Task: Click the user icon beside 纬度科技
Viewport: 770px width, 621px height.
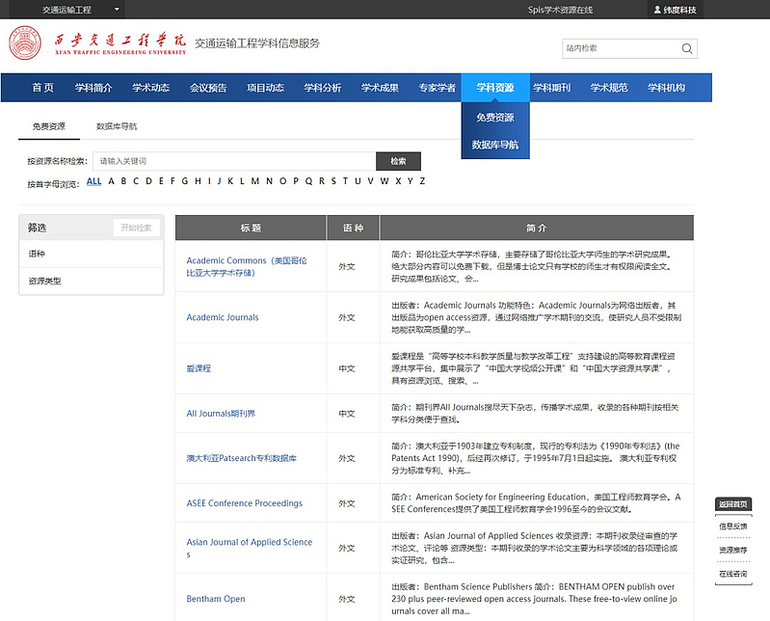Action: pyautogui.click(x=656, y=10)
